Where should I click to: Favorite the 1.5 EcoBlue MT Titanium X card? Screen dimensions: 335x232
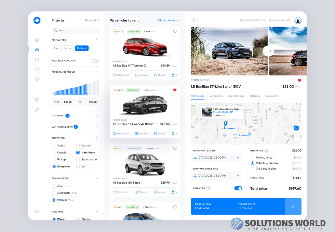pos(175,31)
